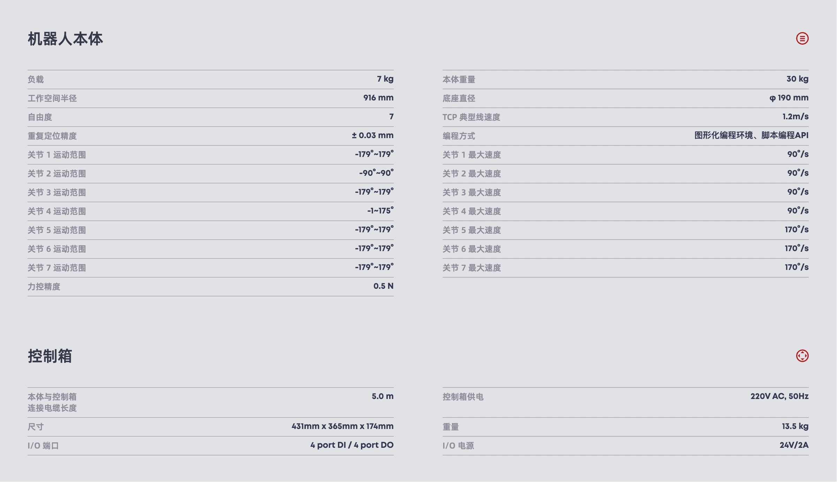837x482 pixels.
Task: Select the 力控精度 row label
Action: [x=44, y=287]
